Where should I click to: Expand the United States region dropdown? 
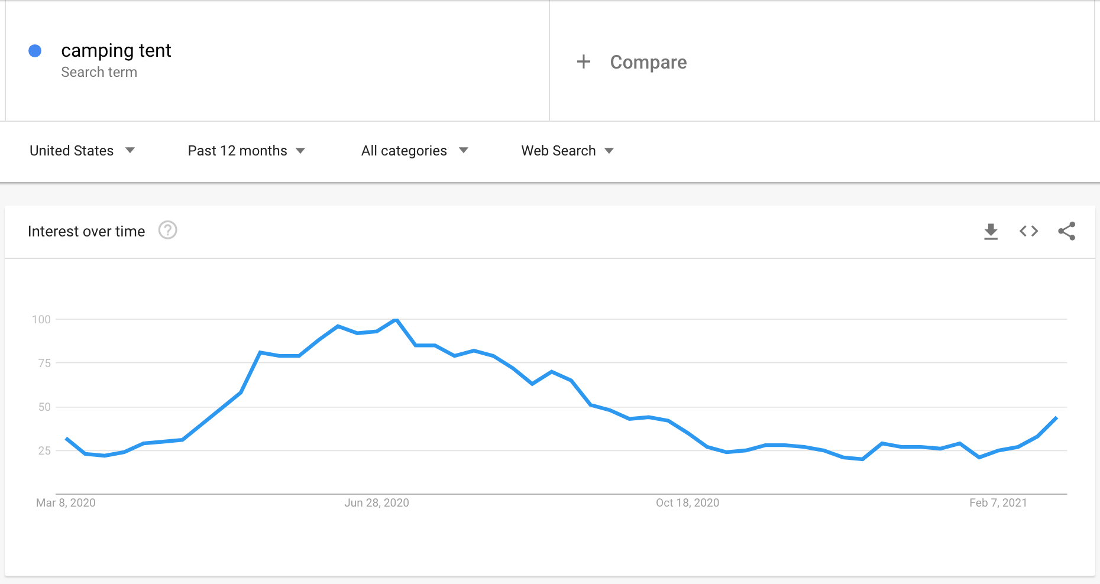tap(82, 151)
